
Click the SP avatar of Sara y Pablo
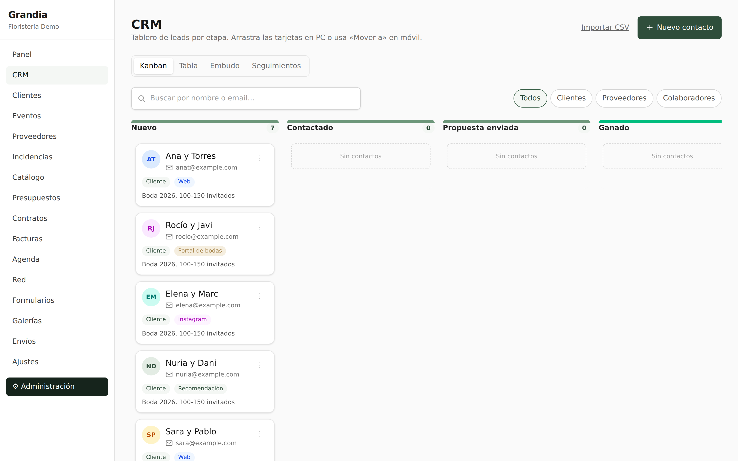(x=151, y=435)
